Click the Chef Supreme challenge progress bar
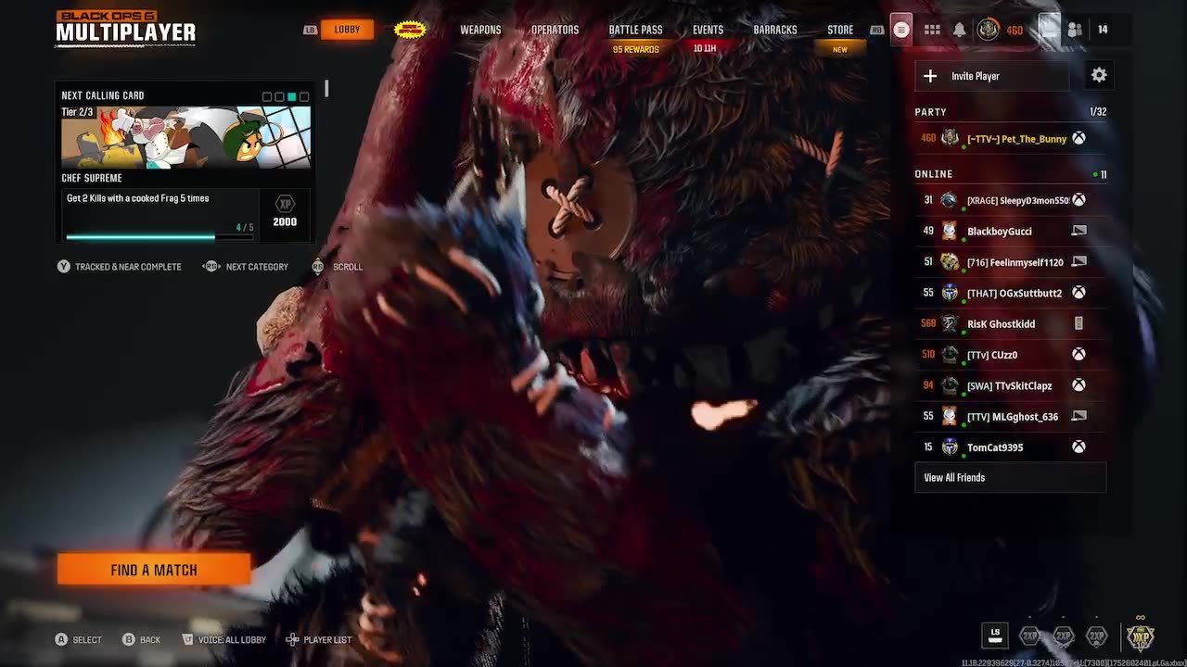Image resolution: width=1187 pixels, height=667 pixels. 160,235
